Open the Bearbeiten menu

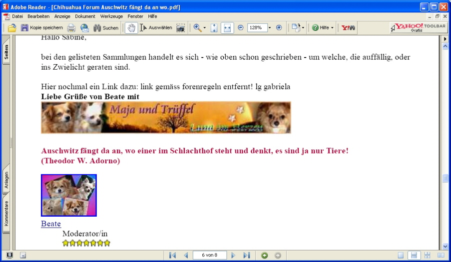tap(38, 16)
